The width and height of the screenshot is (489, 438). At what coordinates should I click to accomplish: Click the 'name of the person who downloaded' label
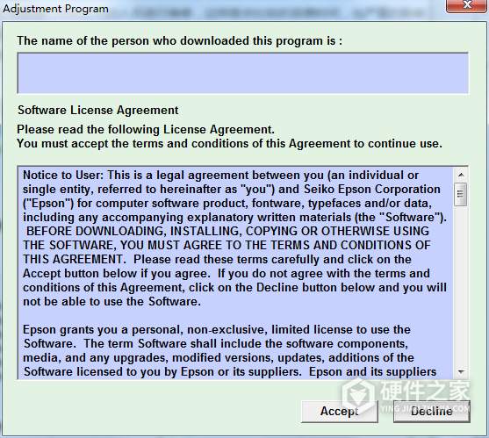coord(180,41)
